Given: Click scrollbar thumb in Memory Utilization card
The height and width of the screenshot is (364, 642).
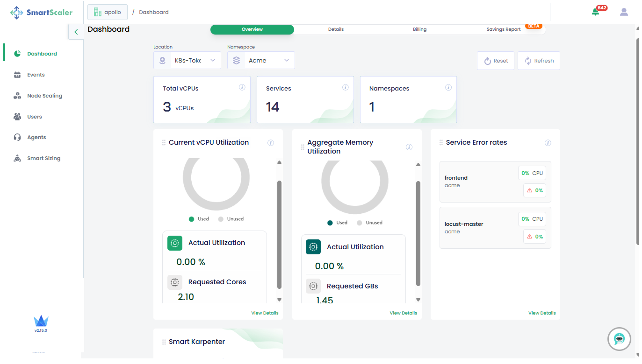Looking at the screenshot, I should coord(418,233).
